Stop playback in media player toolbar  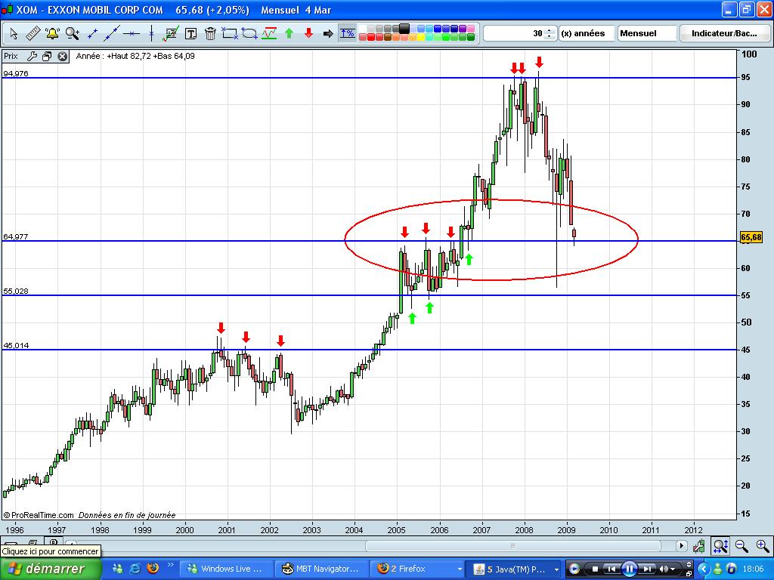click(596, 569)
